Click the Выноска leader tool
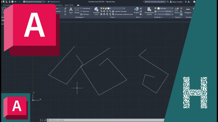 [85, 11]
